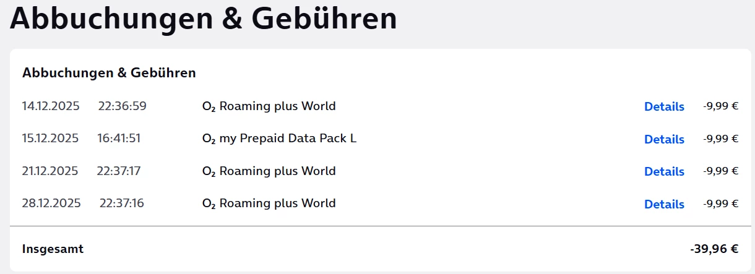This screenshot has width=755, height=274.
Task: Click the large Abbuchungen & Gebühren page title
Action: point(203,19)
